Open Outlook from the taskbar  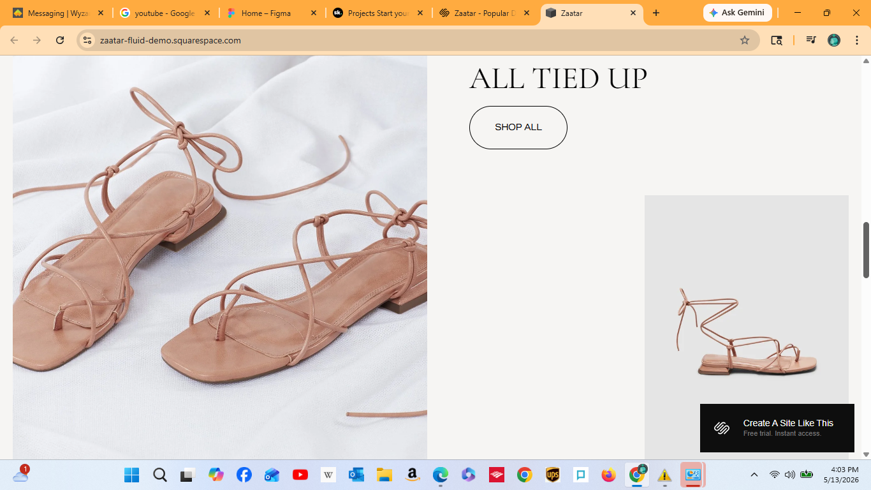(x=356, y=475)
